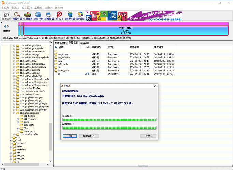Expand the app_webview subfolder in the tree
Image resolution: width=233 pixels, height=170 pixels.
[x=18, y=119]
